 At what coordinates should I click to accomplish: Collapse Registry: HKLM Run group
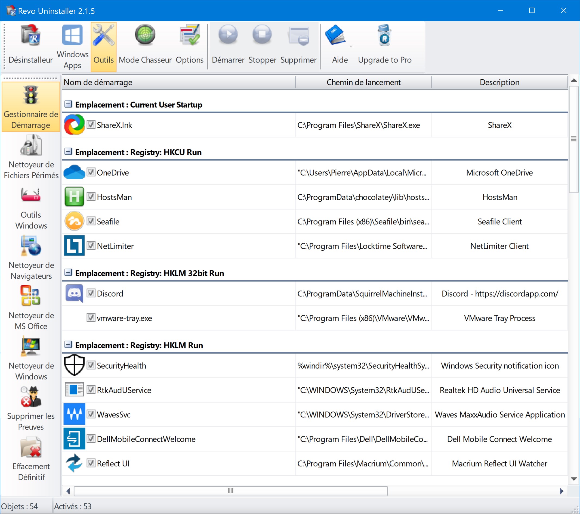(x=68, y=344)
